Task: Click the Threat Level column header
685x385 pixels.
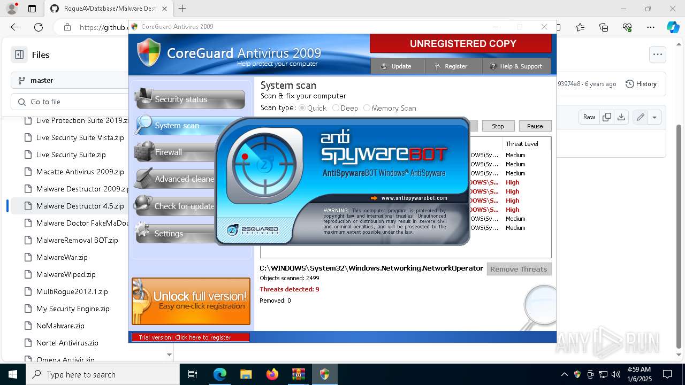Action: 522,144
